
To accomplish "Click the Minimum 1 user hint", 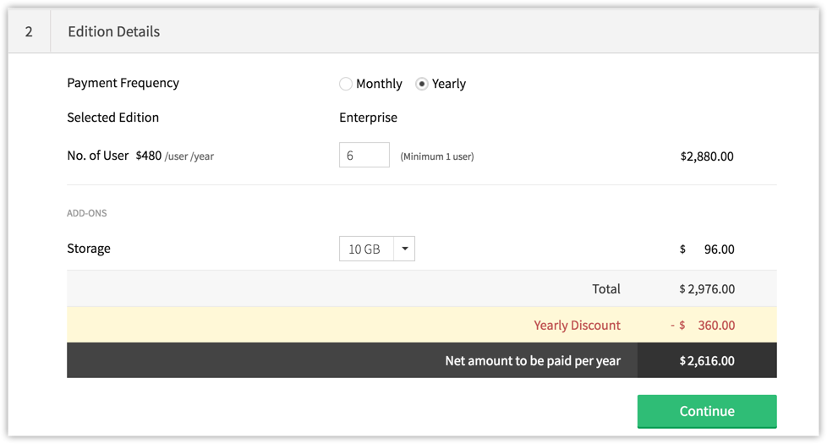I will point(436,156).
